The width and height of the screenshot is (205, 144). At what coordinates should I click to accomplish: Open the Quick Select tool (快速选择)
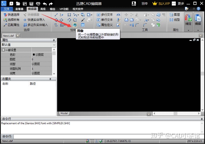click(x=11, y=15)
